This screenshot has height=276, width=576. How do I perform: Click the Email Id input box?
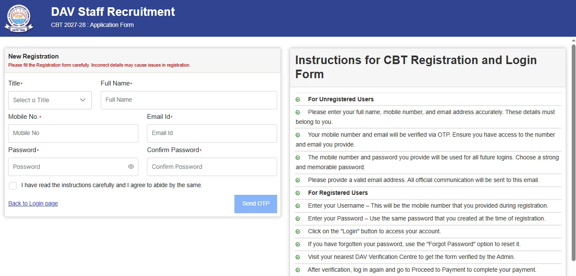click(212, 133)
